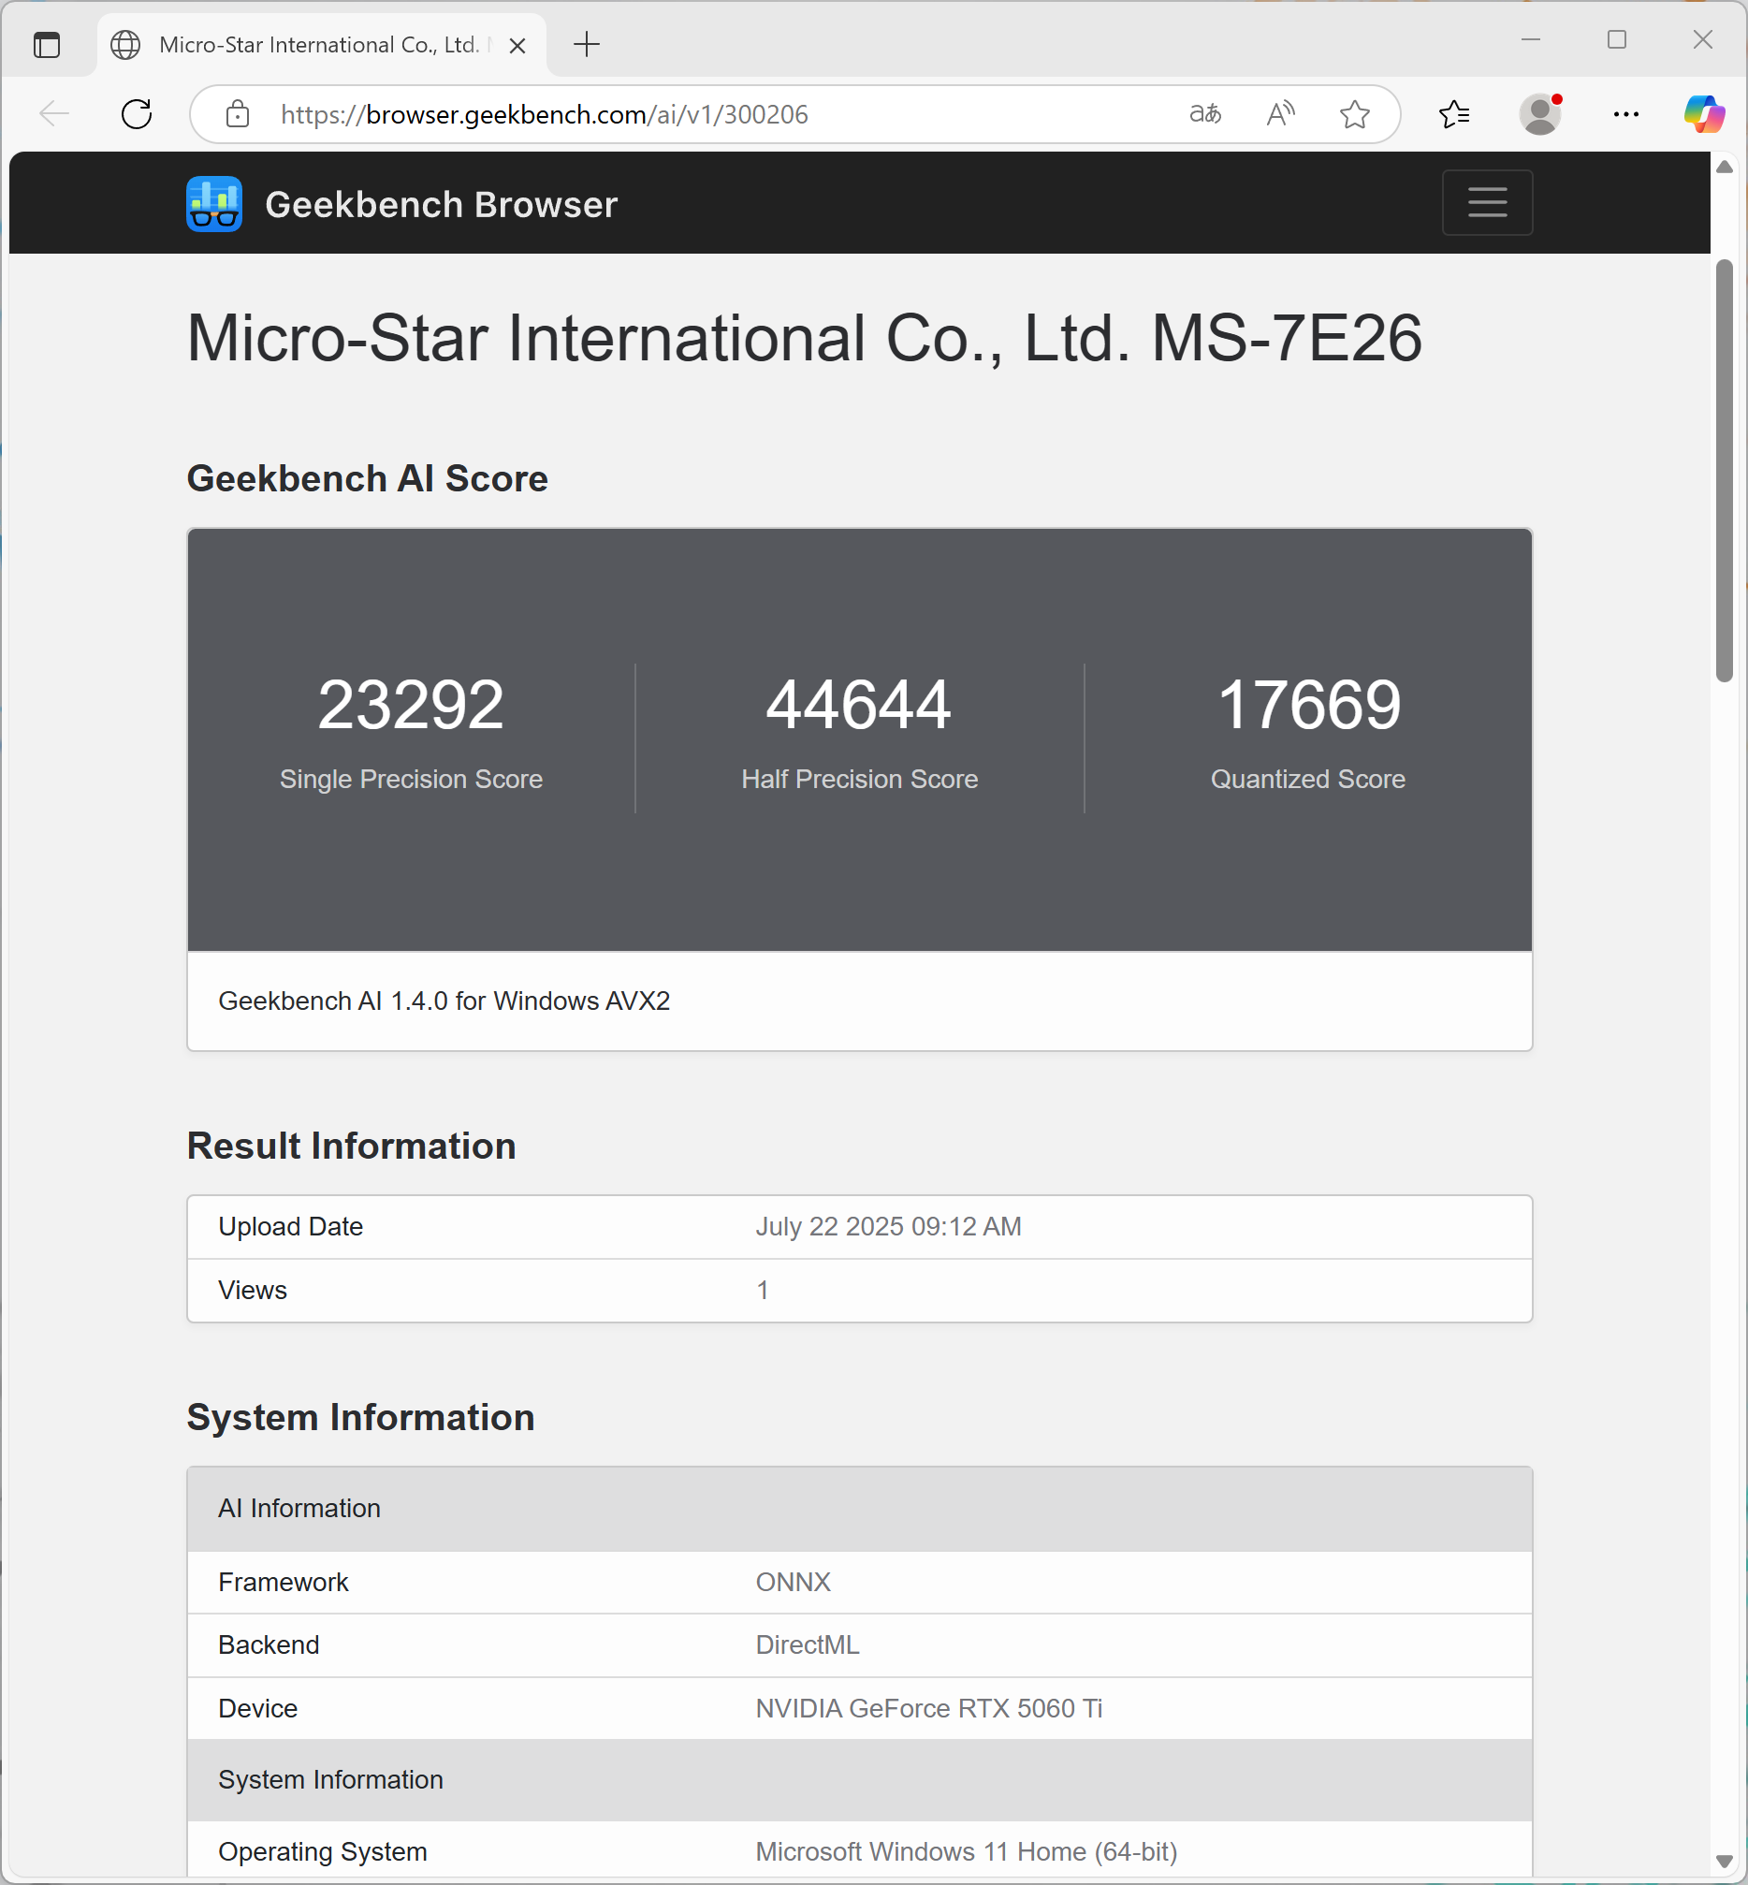The height and width of the screenshot is (1885, 1748).
Task: Click the translate page icon
Action: point(1204,114)
